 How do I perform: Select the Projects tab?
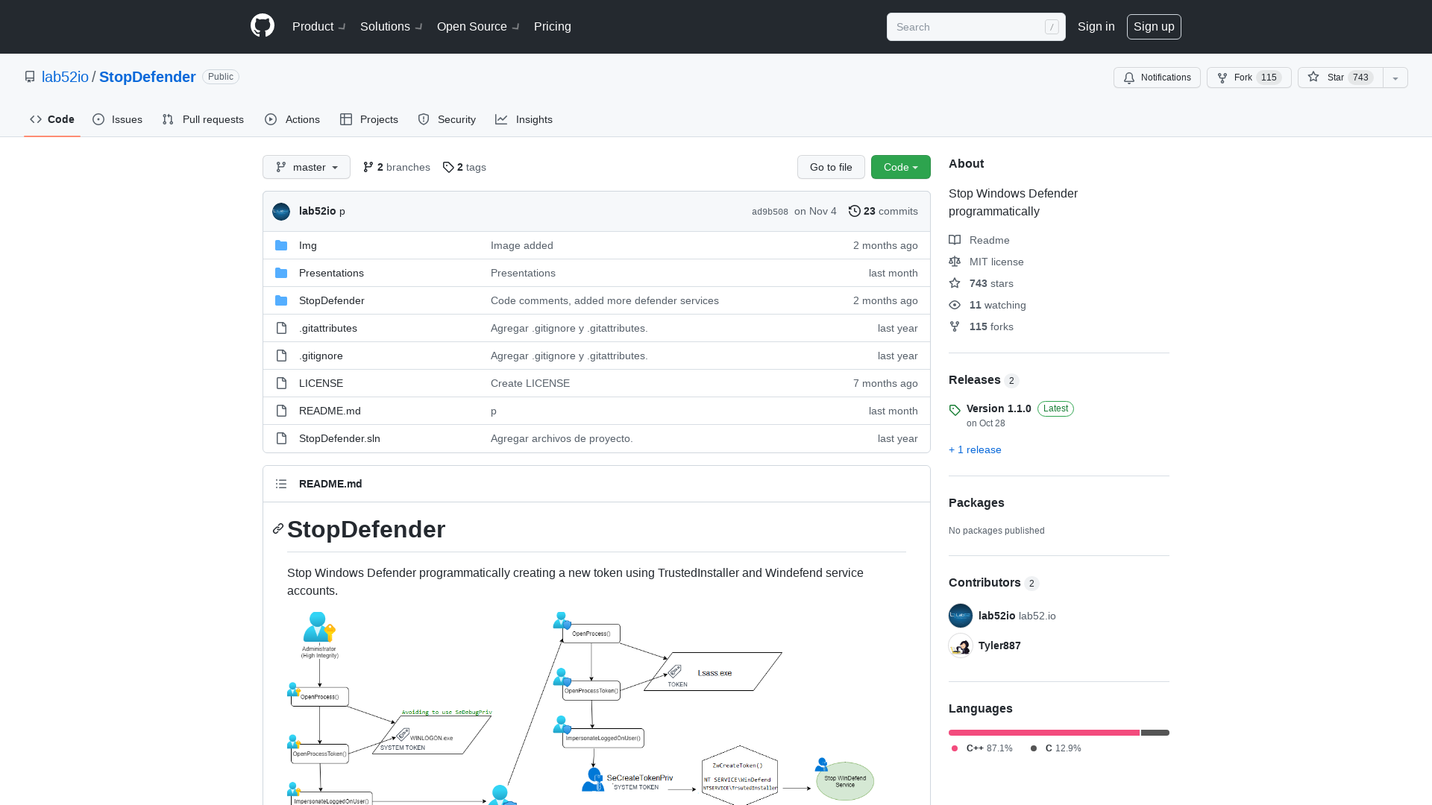pos(369,119)
